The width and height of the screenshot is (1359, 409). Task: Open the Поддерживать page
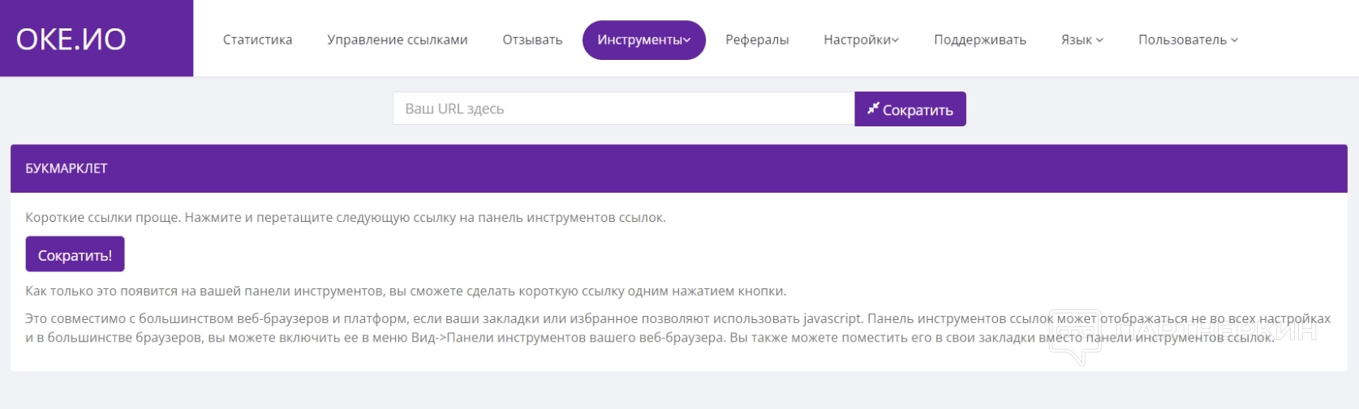980,40
